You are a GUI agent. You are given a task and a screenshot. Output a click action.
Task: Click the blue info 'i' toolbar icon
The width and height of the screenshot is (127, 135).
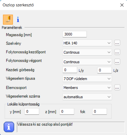[x=18, y=20]
